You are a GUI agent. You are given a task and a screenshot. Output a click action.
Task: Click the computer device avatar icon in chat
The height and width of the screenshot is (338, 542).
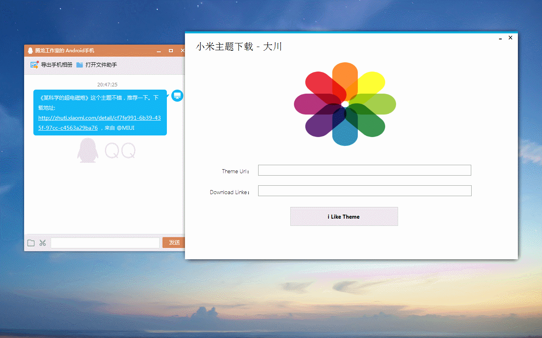[x=177, y=96]
